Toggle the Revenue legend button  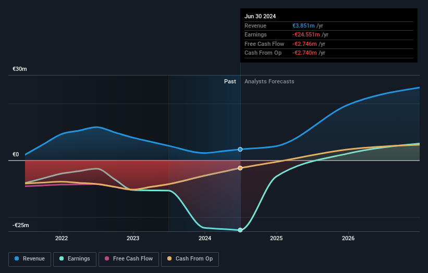pos(30,259)
